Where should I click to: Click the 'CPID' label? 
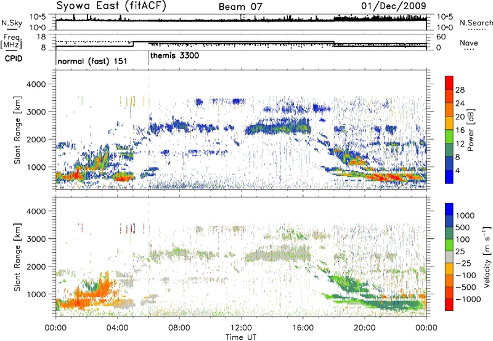click(14, 58)
